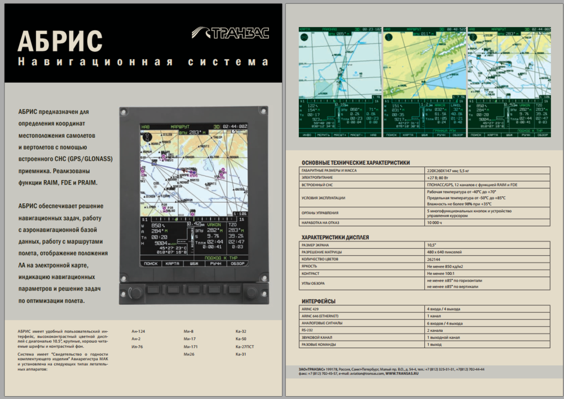Click the 3D indicator on large device screen

tap(217, 126)
